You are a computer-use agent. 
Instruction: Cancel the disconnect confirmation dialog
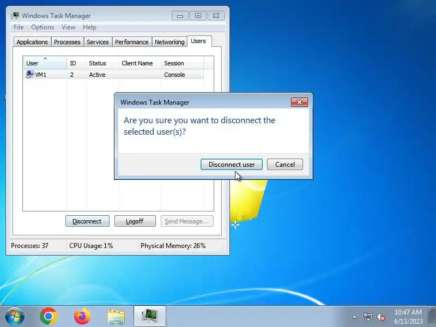(284, 165)
